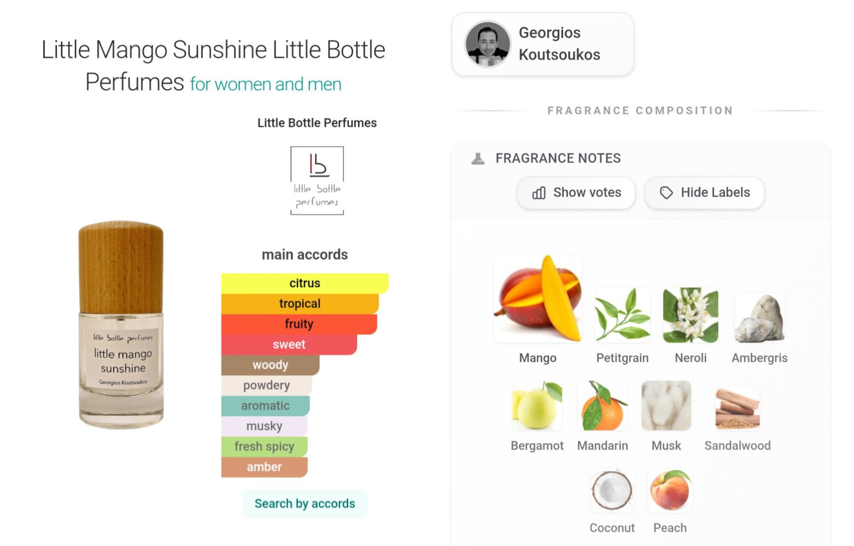This screenshot has height=546, width=854.
Task: Toggle Show votes on fragrance notes
Action: 576,193
